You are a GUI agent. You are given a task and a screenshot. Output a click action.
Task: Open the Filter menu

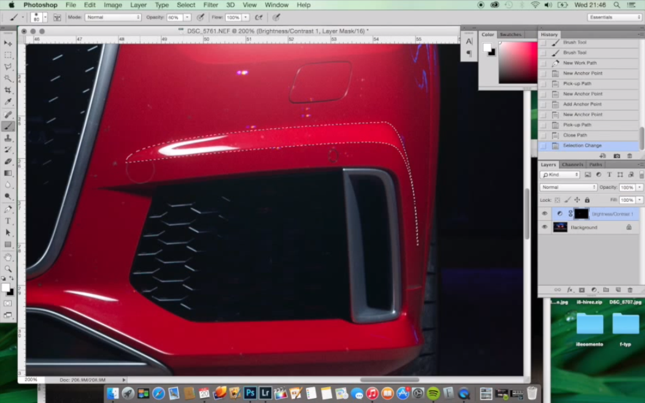pyautogui.click(x=210, y=5)
